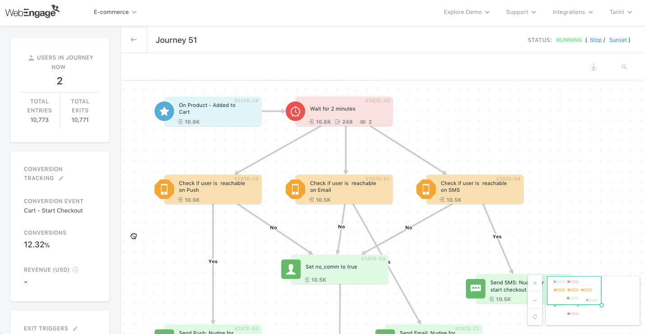This screenshot has height=334, width=645.
Task: Open the journey search icon
Action: point(624,67)
